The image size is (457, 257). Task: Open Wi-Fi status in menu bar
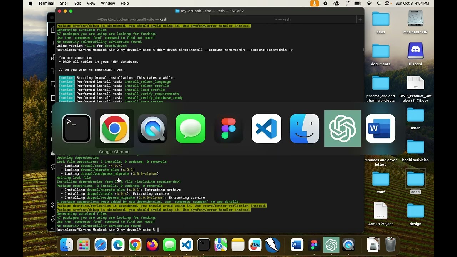coord(369,3)
